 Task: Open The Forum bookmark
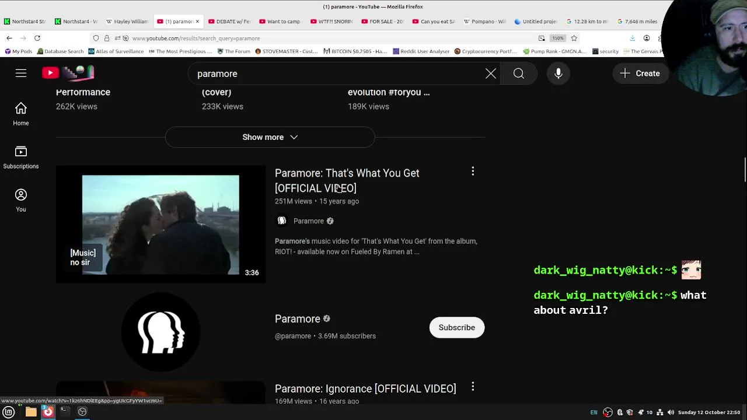233,51
